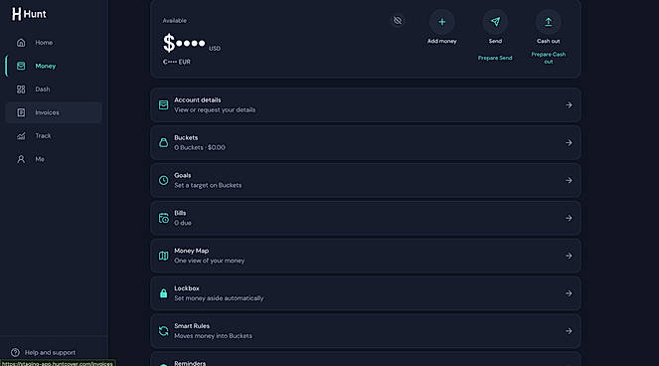Click 'One view of your money' text

pyautogui.click(x=210, y=261)
